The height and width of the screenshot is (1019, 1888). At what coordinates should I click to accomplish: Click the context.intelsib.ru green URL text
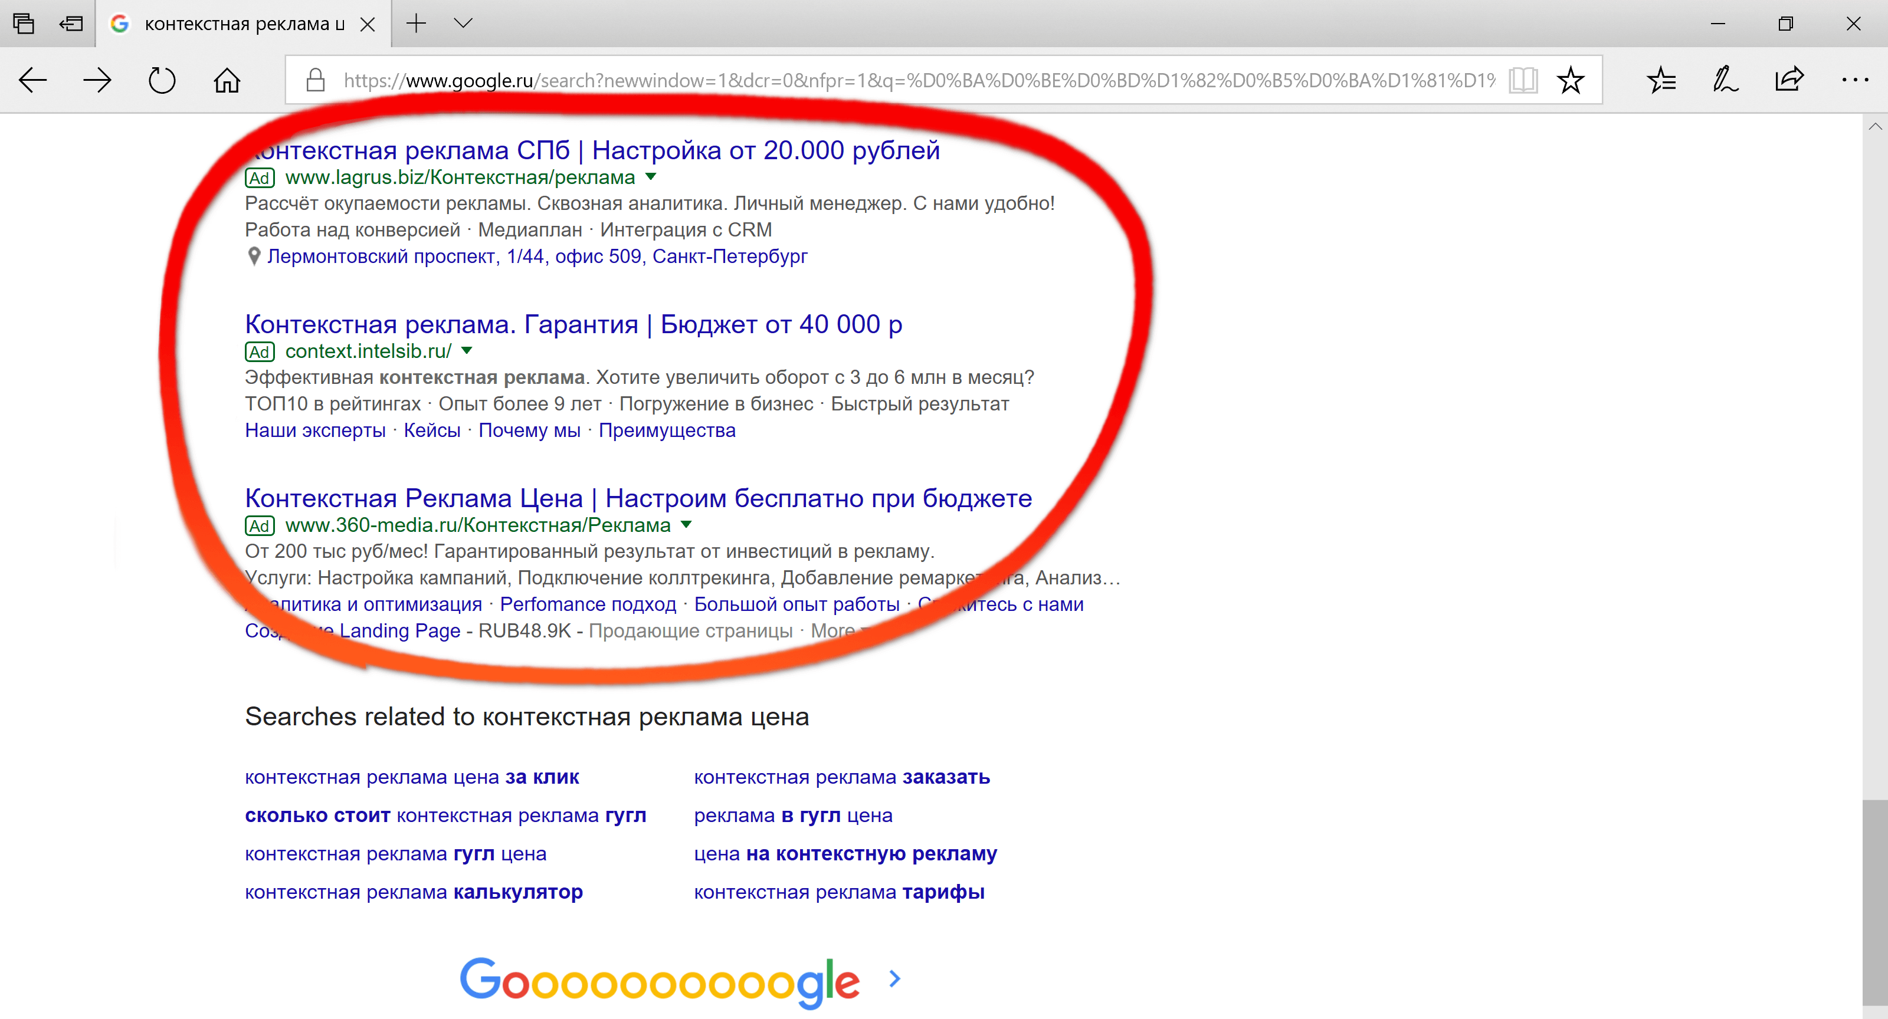(x=369, y=351)
